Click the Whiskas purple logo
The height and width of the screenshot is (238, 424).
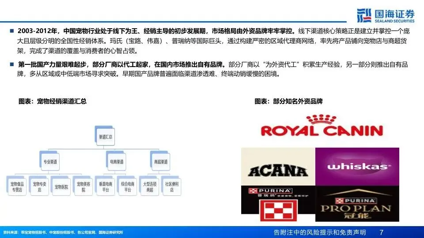[x=357, y=167]
